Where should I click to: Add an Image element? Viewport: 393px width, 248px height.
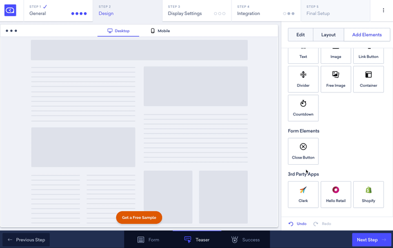point(336,56)
